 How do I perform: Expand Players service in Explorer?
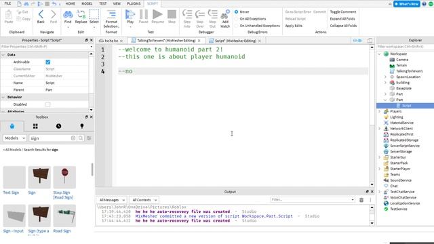[x=380, y=111]
